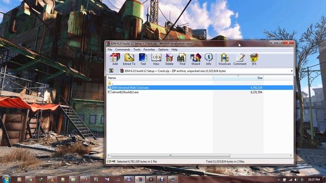The image size is (326, 183).
Task: Click the 10:37 PM taskbar clock
Action: click(x=314, y=179)
